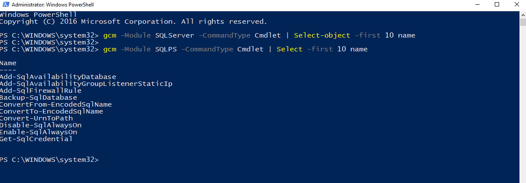This screenshot has height=183, width=526.
Task: Close the Administrator PowerShell window
Action: pos(516,5)
